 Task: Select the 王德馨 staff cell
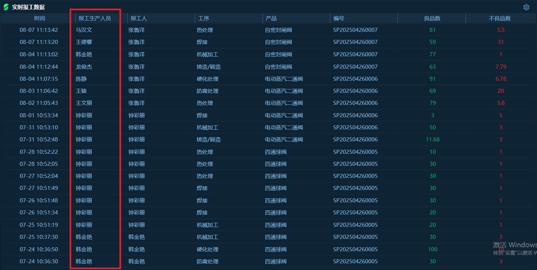pos(84,42)
